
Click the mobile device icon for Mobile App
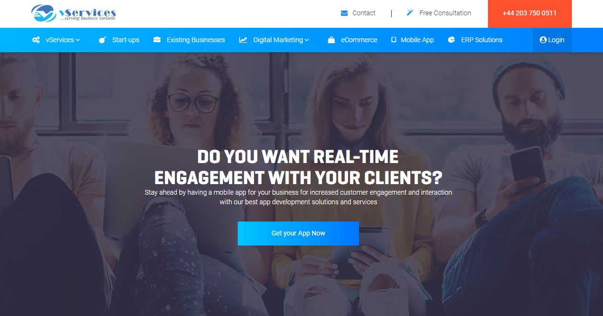tap(394, 40)
